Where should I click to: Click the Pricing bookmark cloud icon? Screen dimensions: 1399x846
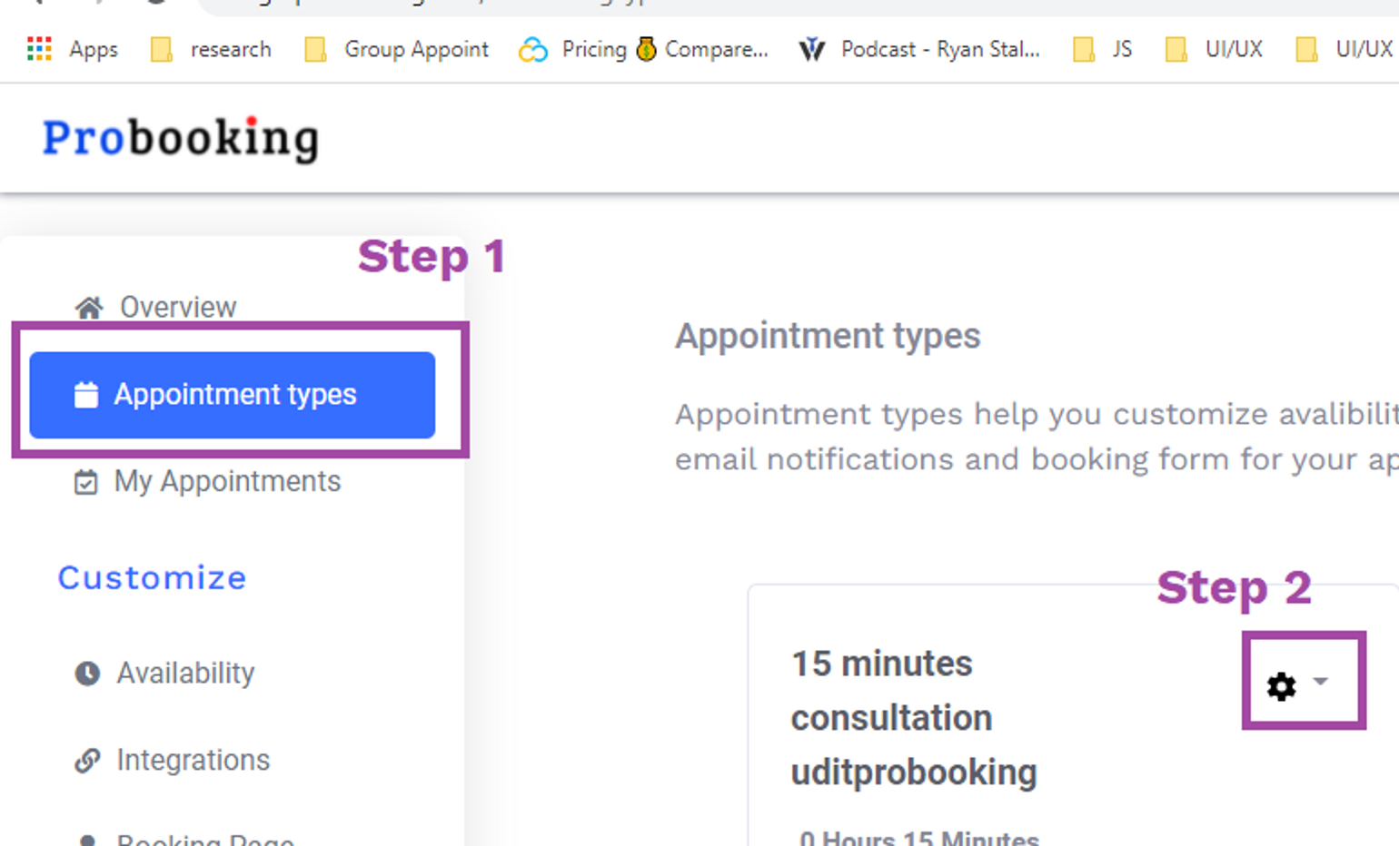click(533, 50)
